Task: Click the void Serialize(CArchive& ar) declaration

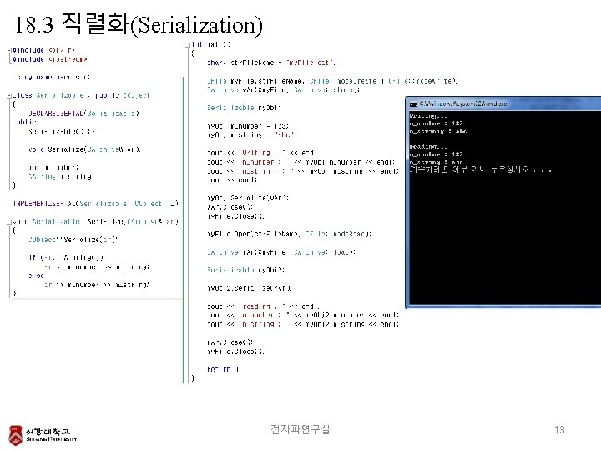Action: [x=84, y=149]
